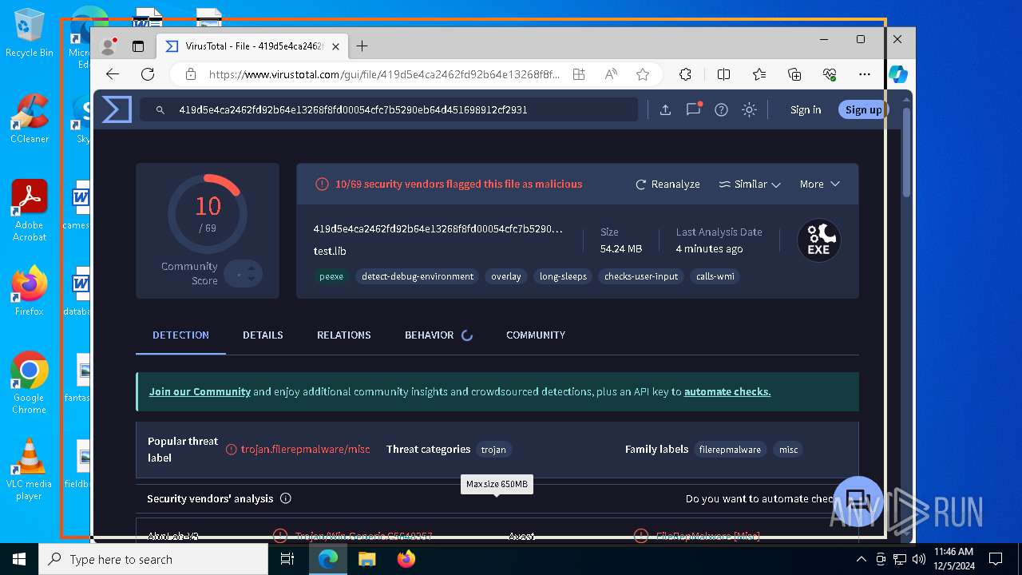Click the calls-wmi tag
This screenshot has height=575, width=1022.
(715, 276)
